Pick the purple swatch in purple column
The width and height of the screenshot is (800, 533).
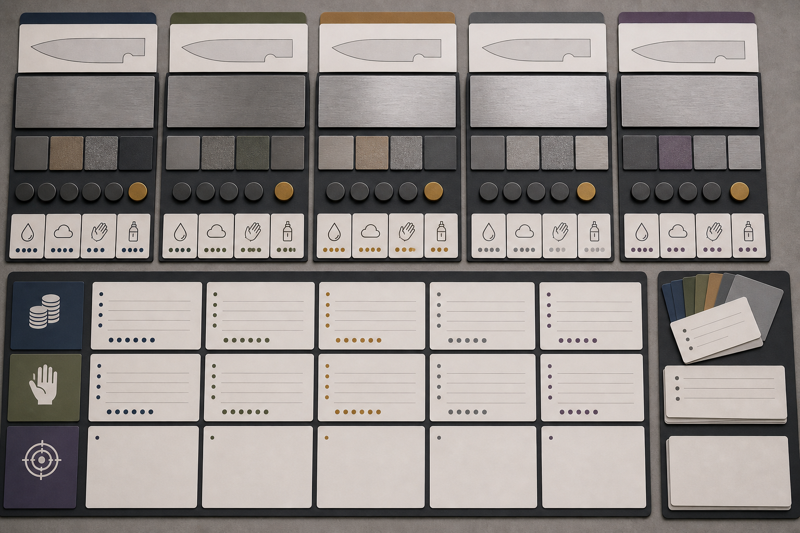[675, 153]
